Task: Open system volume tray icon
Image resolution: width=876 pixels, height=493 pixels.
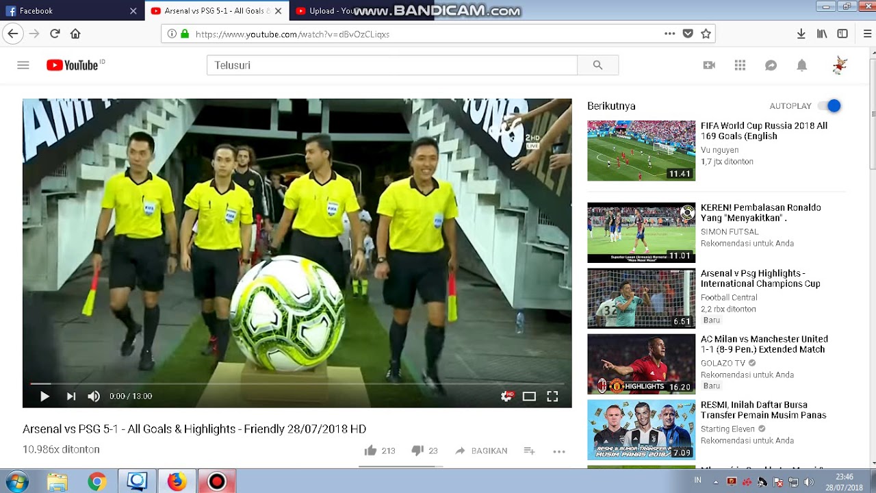Action: [809, 482]
